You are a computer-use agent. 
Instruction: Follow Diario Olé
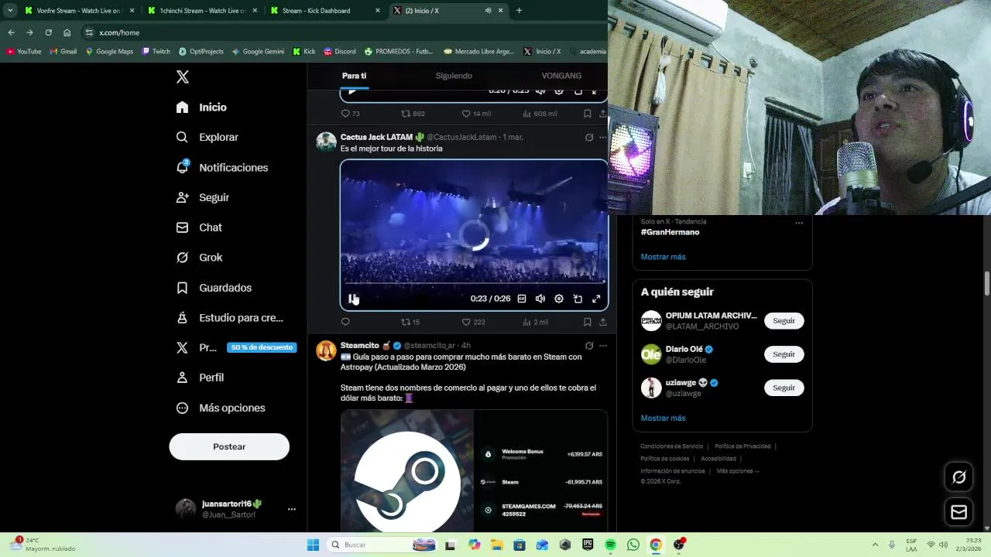click(x=784, y=354)
